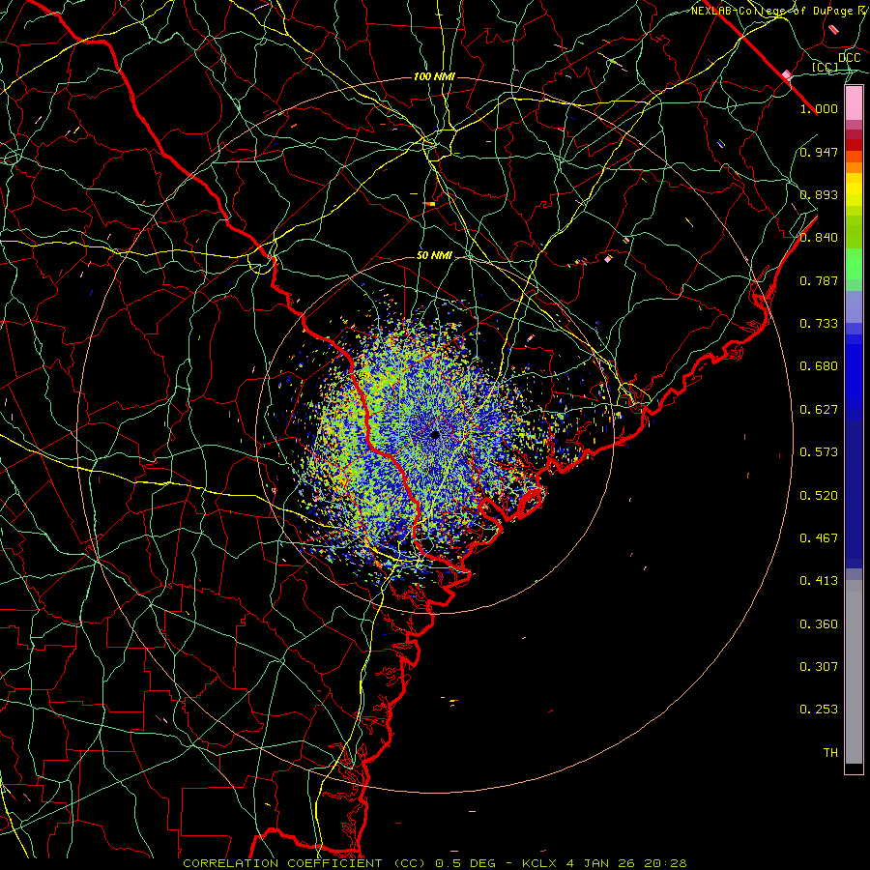Pick the yellow segment of the color bar
The height and width of the screenshot is (870, 870).
(854, 189)
